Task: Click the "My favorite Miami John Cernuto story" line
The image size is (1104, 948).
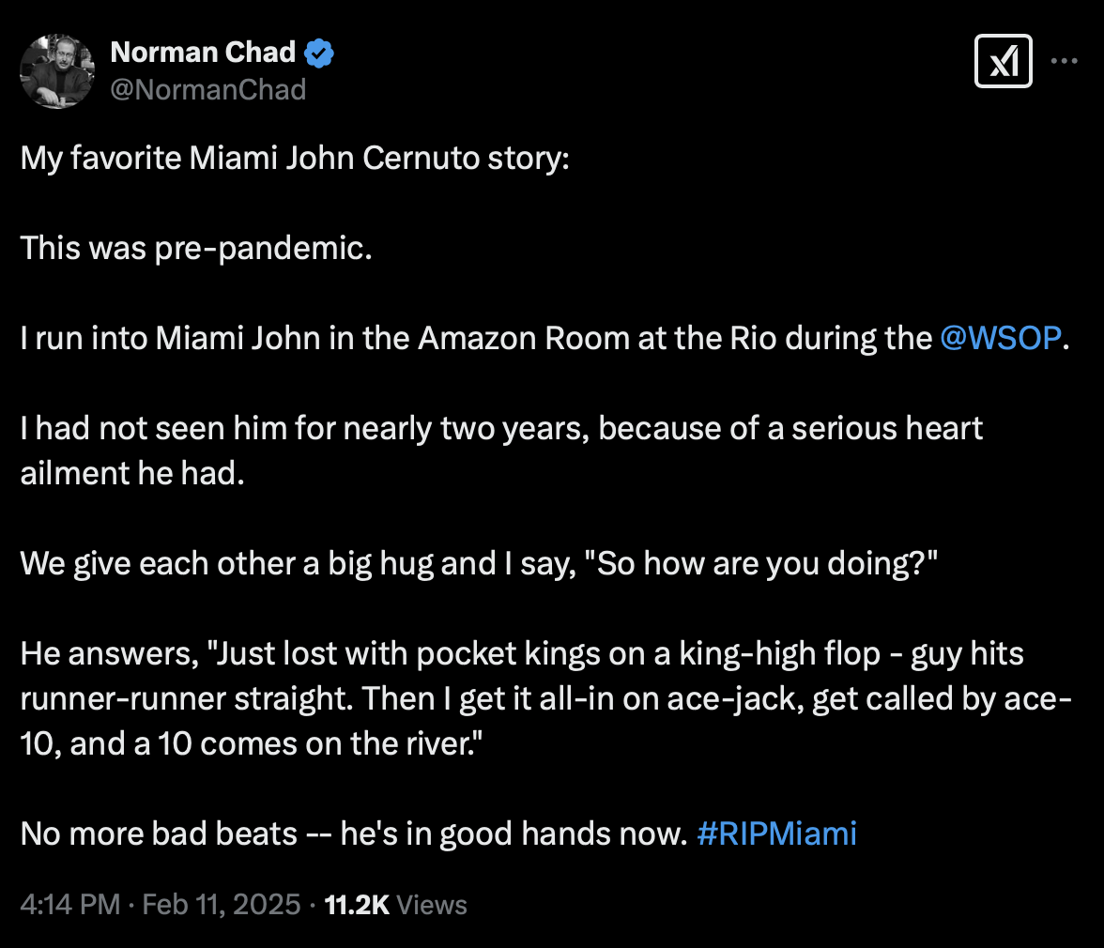Action: [x=295, y=158]
